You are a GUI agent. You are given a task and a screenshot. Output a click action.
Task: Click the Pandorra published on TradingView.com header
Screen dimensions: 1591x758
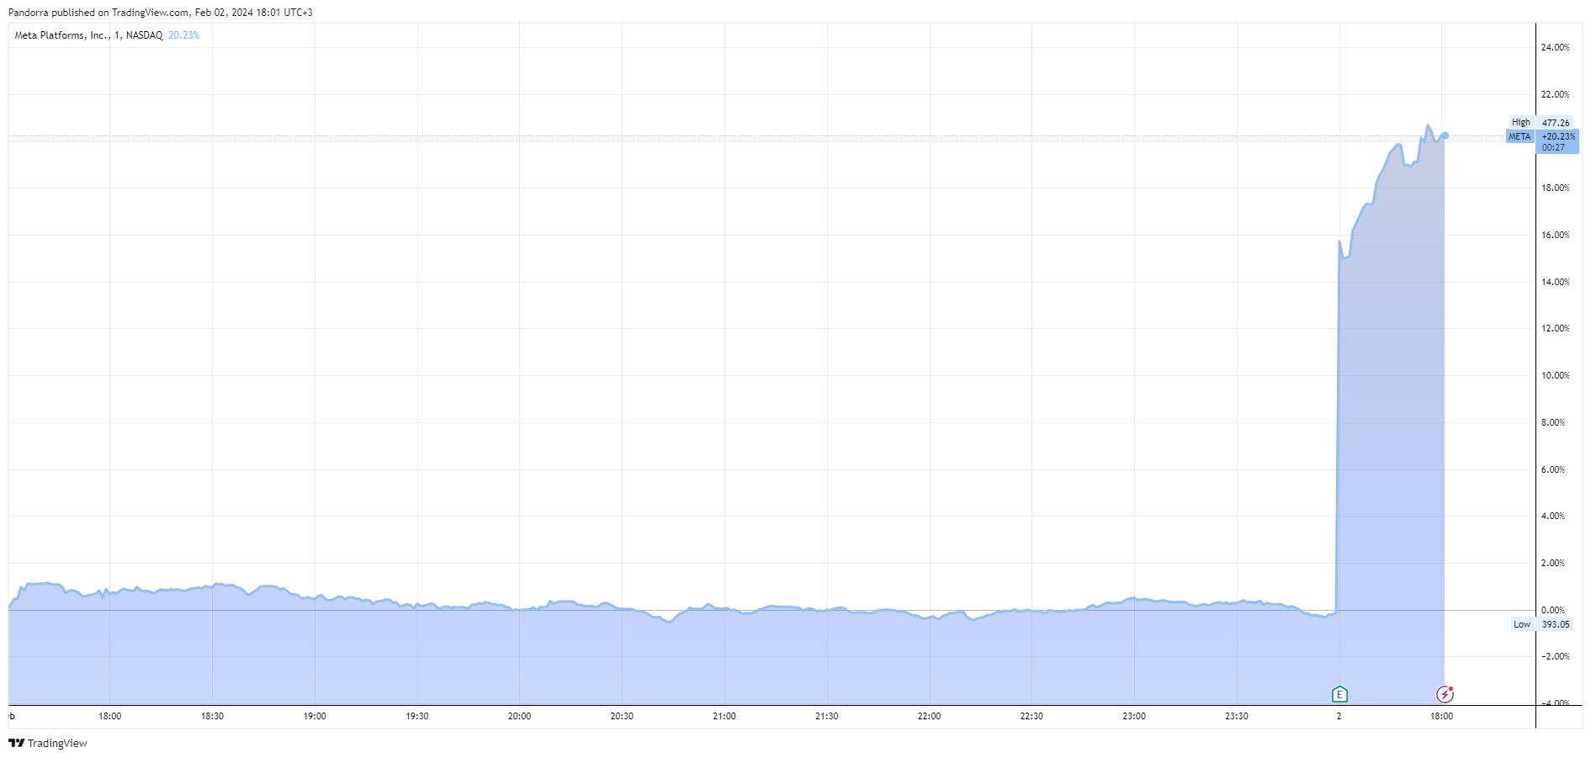(x=161, y=13)
